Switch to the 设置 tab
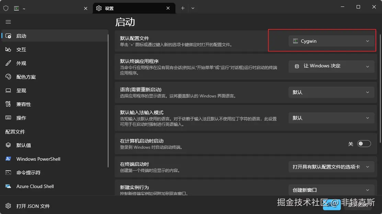The height and width of the screenshot is (214, 382). [x=134, y=8]
